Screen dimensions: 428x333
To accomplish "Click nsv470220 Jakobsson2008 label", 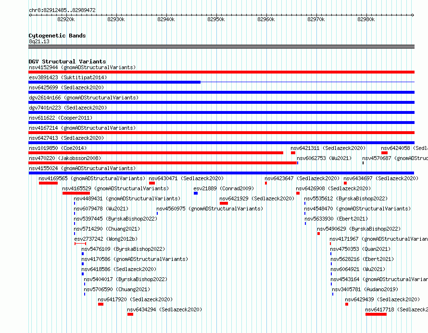I will 65,158.
